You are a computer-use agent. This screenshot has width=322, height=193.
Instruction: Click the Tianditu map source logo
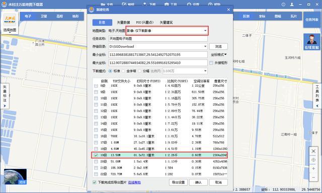point(10,20)
